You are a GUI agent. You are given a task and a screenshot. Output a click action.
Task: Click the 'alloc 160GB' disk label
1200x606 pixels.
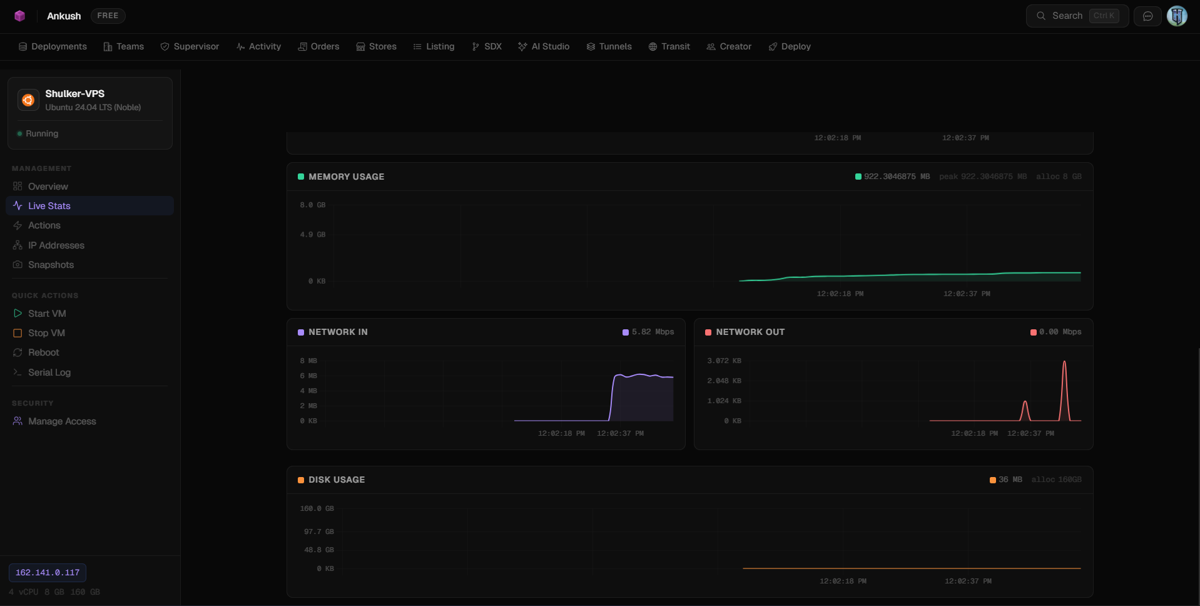[x=1056, y=480]
